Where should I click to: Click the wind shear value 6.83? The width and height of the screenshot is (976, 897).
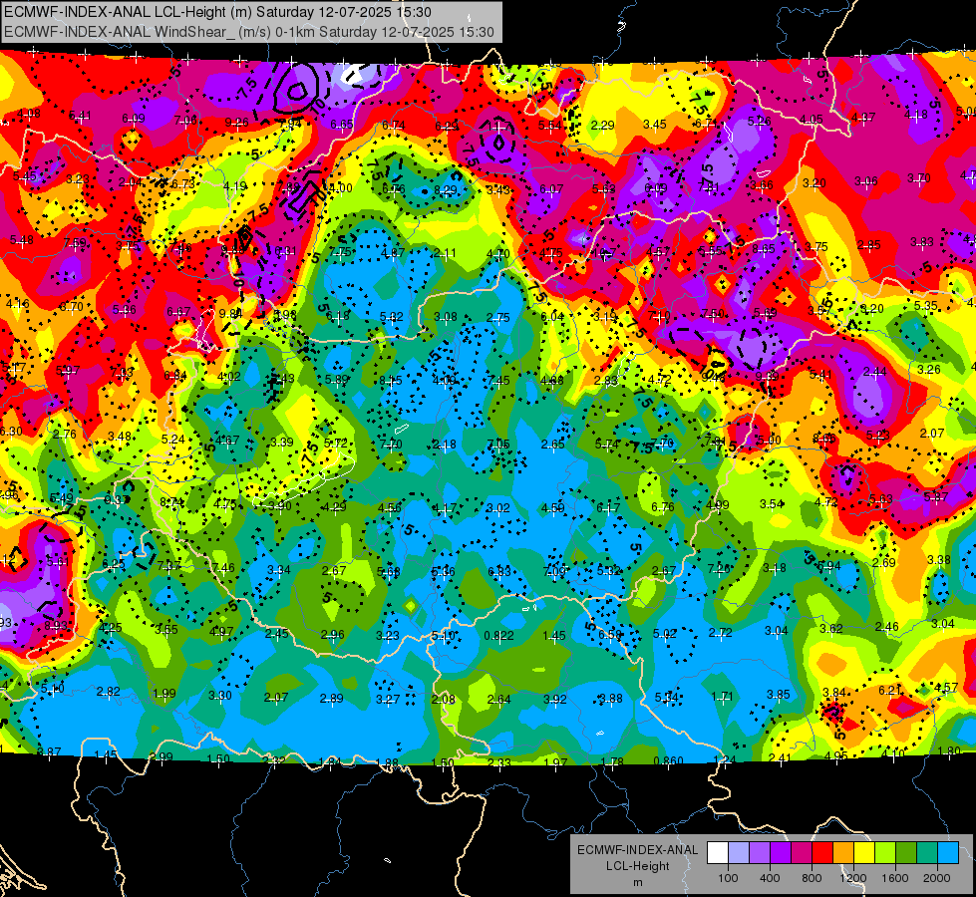(498, 571)
